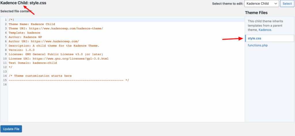
Task: Click the 'Text Domain: kadence-child' line
Action: click(33, 63)
